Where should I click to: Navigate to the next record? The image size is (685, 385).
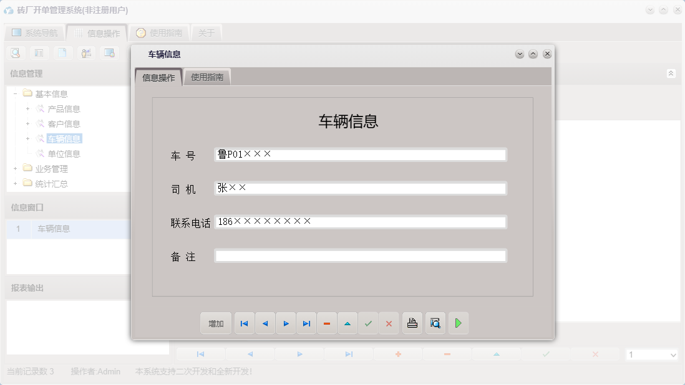point(286,323)
